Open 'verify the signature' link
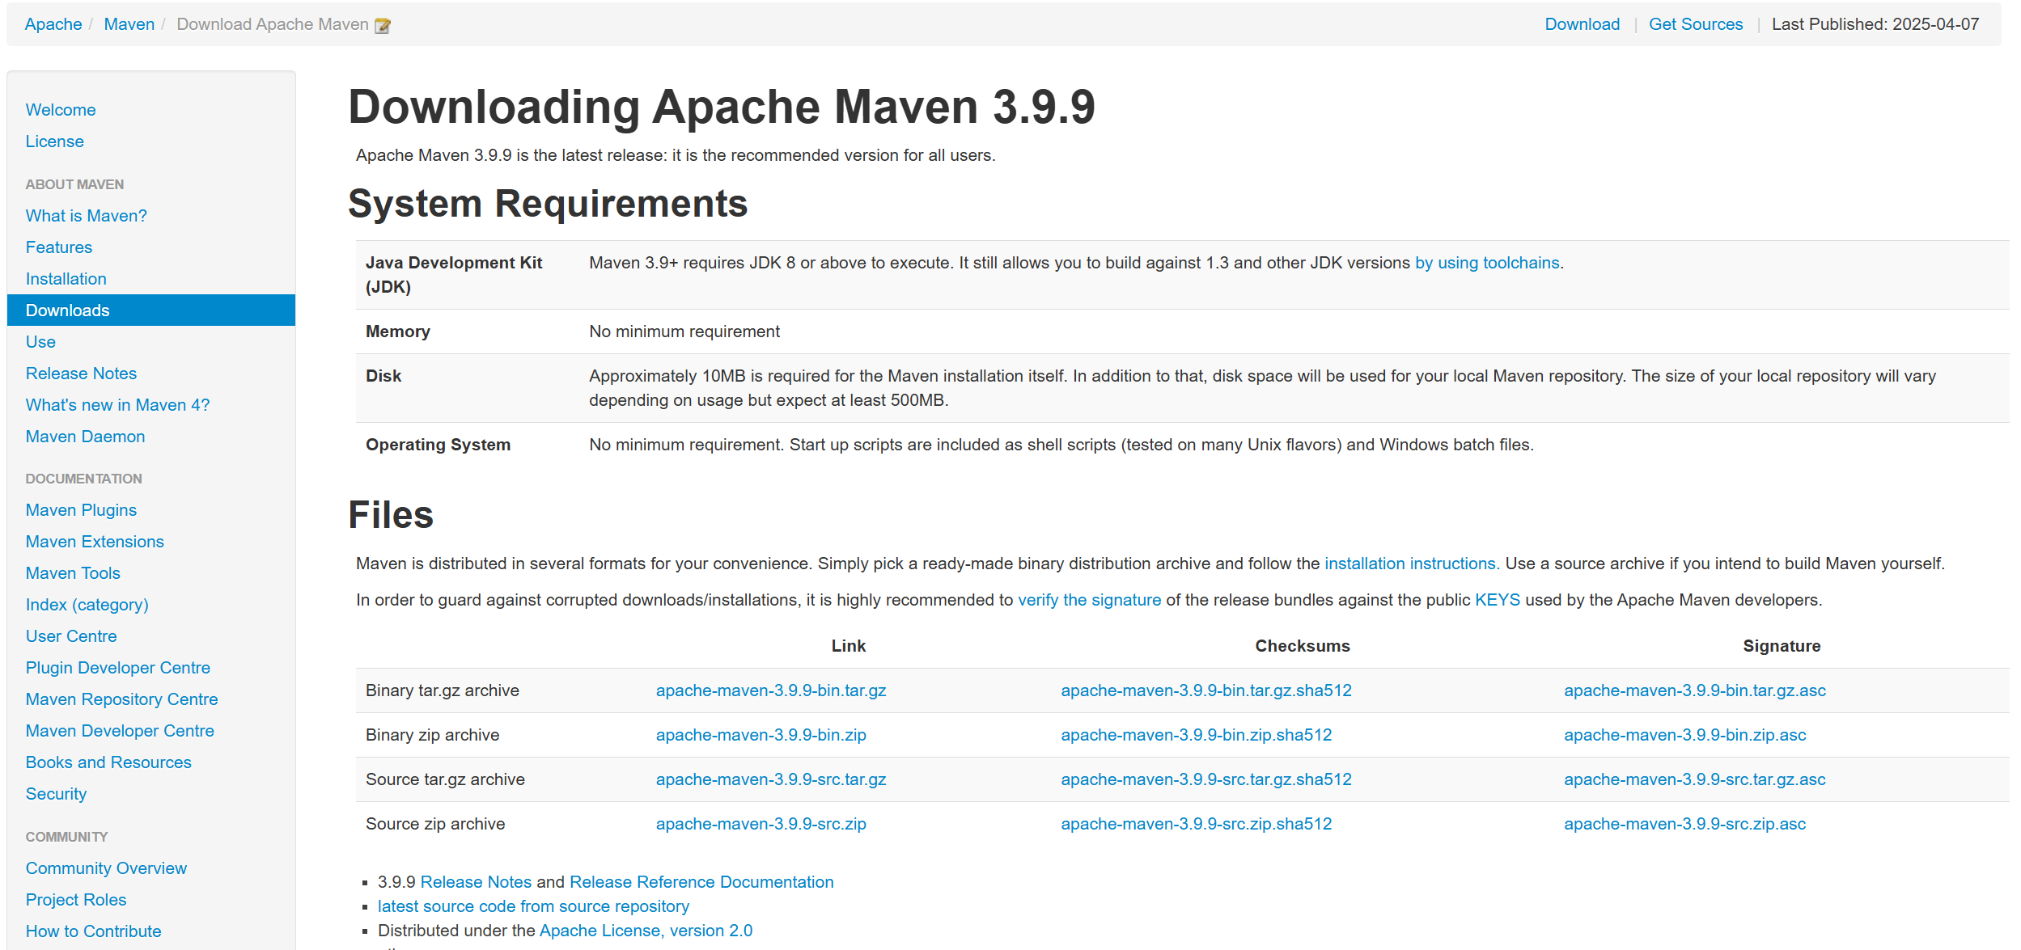 click(1089, 600)
